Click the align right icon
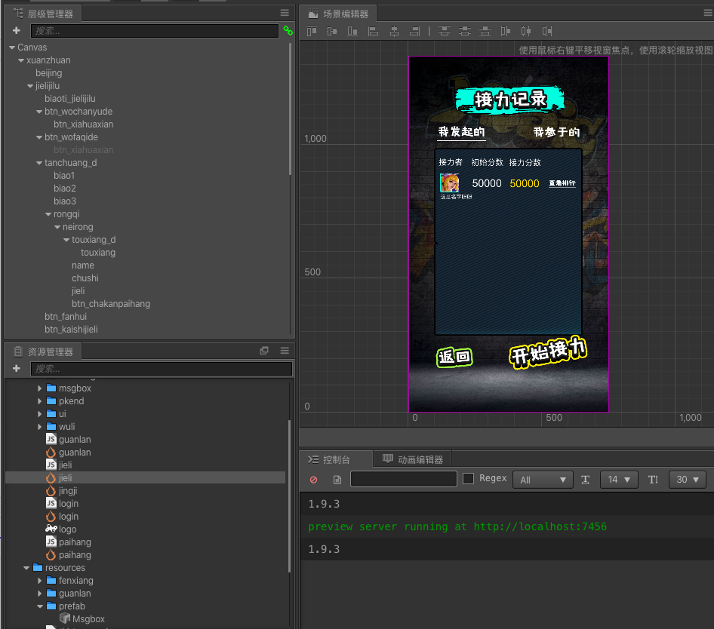 pyautogui.click(x=415, y=31)
